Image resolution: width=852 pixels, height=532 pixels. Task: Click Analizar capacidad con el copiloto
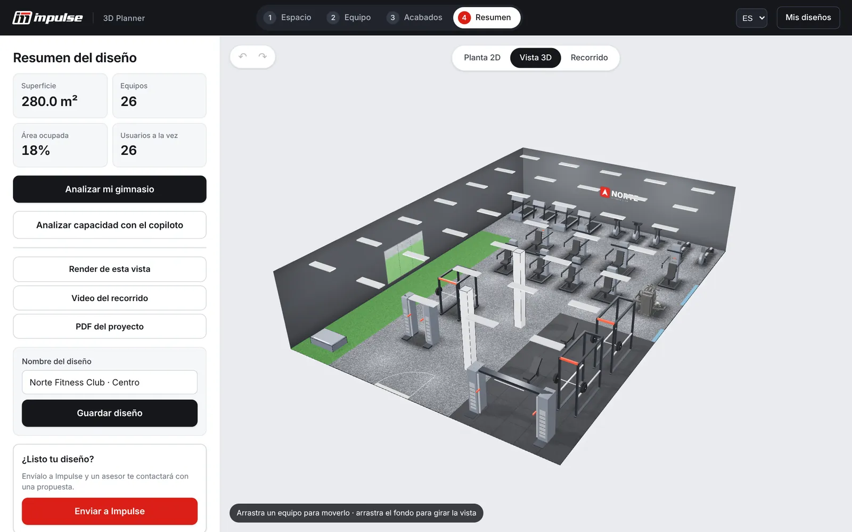tap(110, 225)
